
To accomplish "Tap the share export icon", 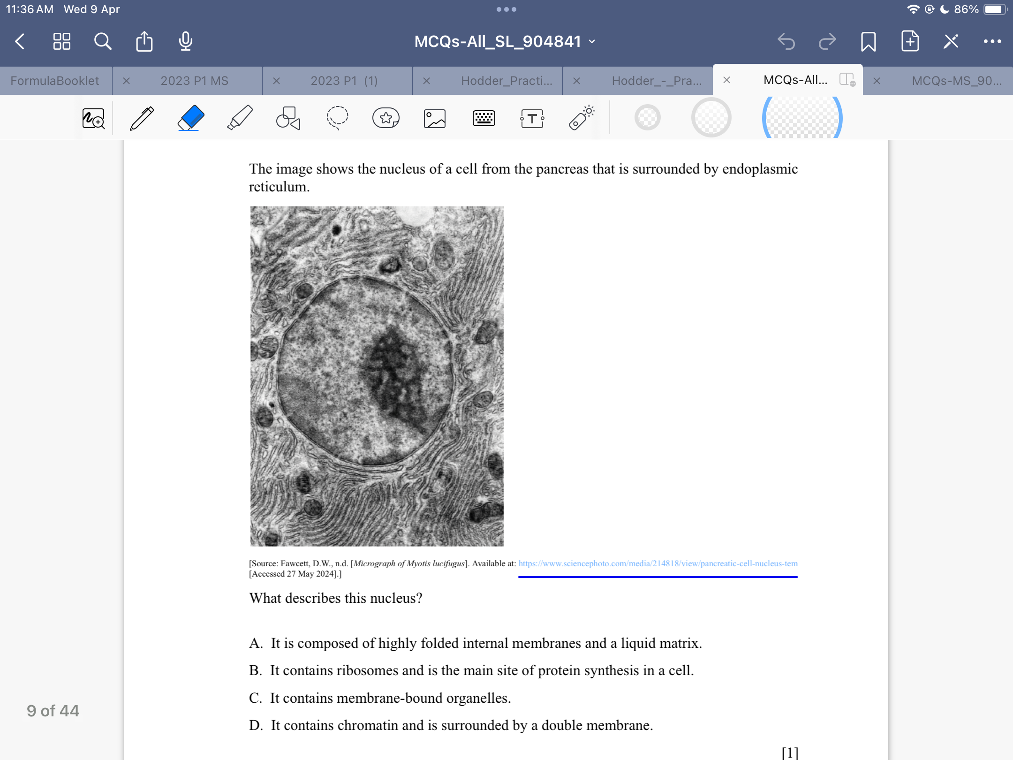I will 144,41.
